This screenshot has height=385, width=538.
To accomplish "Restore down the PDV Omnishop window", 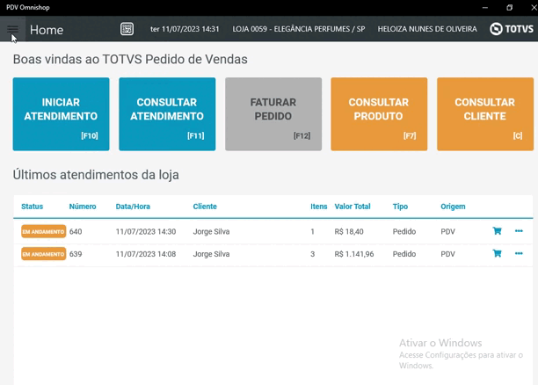I will point(510,8).
